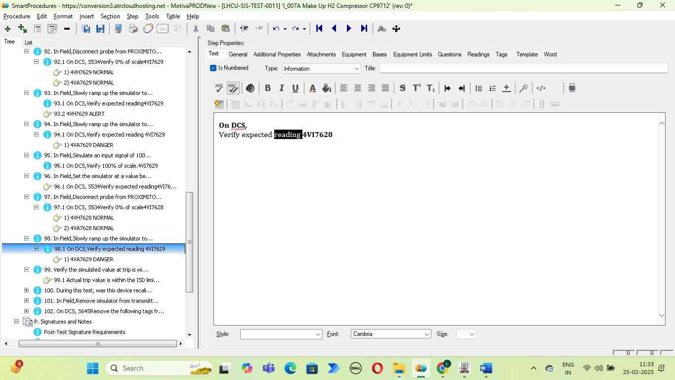Click the blue floppy disk save icon

click(100, 29)
